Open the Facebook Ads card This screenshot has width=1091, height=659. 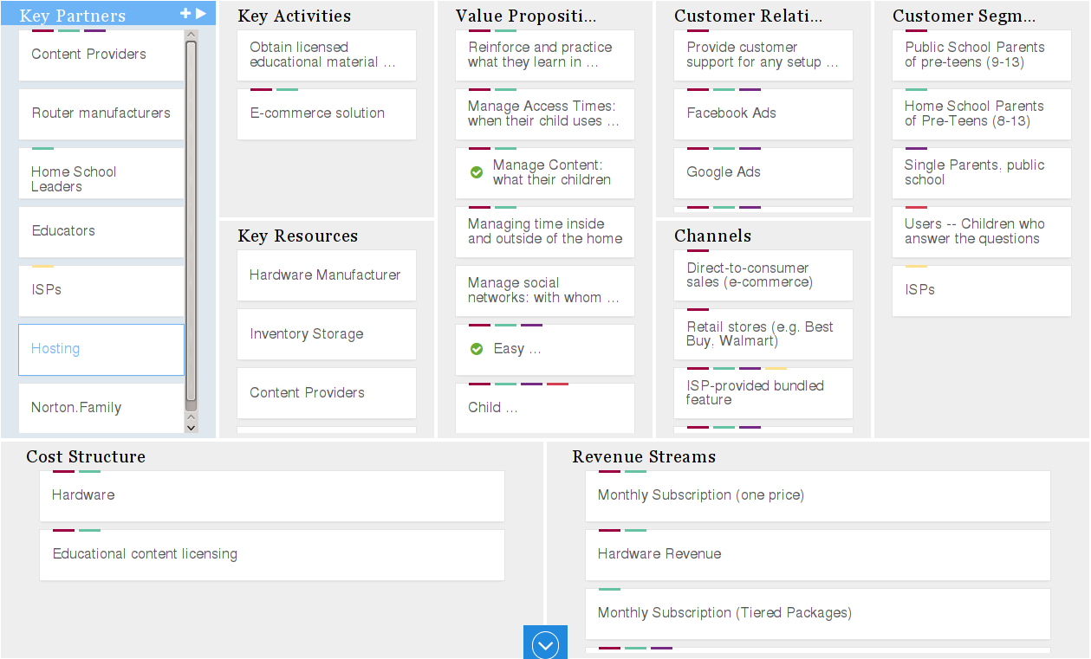[763, 113]
